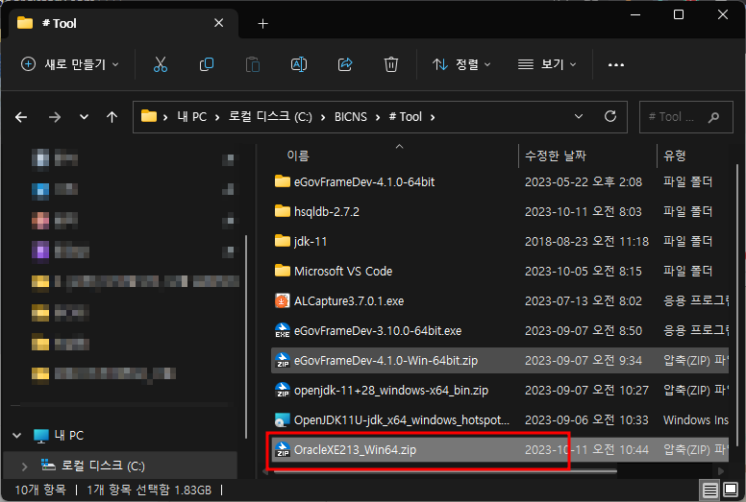The width and height of the screenshot is (746, 502).
Task: Click the openjdk-11+28 zip file icon
Action: [282, 390]
